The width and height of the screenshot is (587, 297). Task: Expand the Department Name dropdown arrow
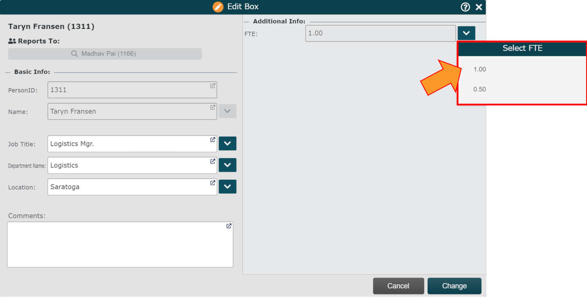[x=227, y=165]
